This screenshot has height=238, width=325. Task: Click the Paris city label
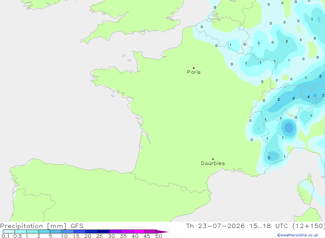(x=194, y=72)
